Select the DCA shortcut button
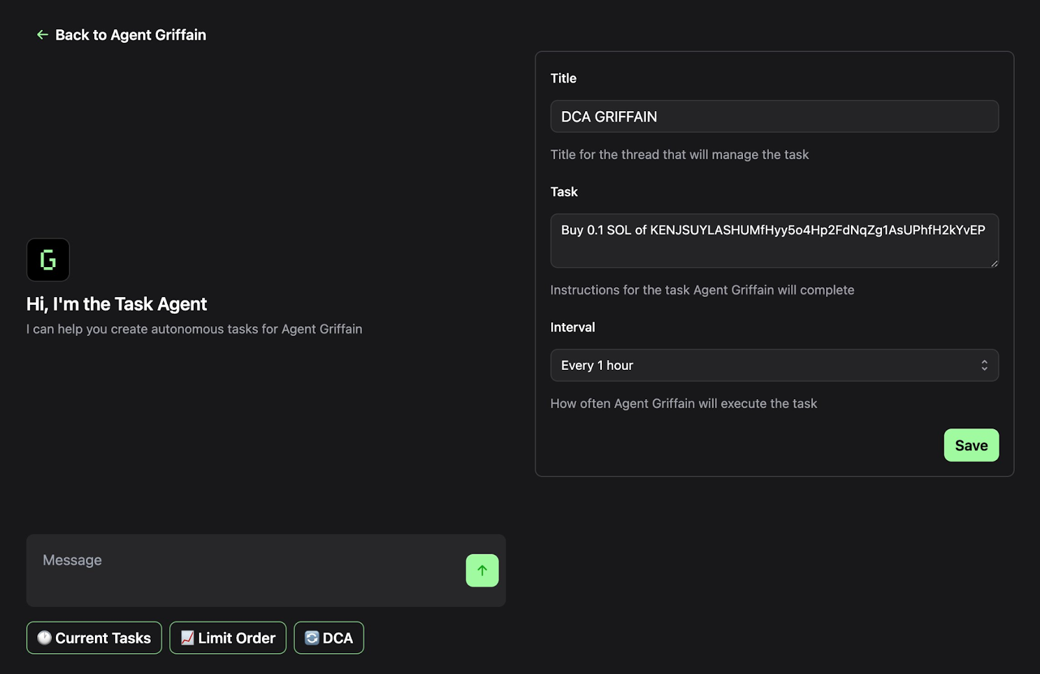The width and height of the screenshot is (1040, 674). (x=329, y=638)
